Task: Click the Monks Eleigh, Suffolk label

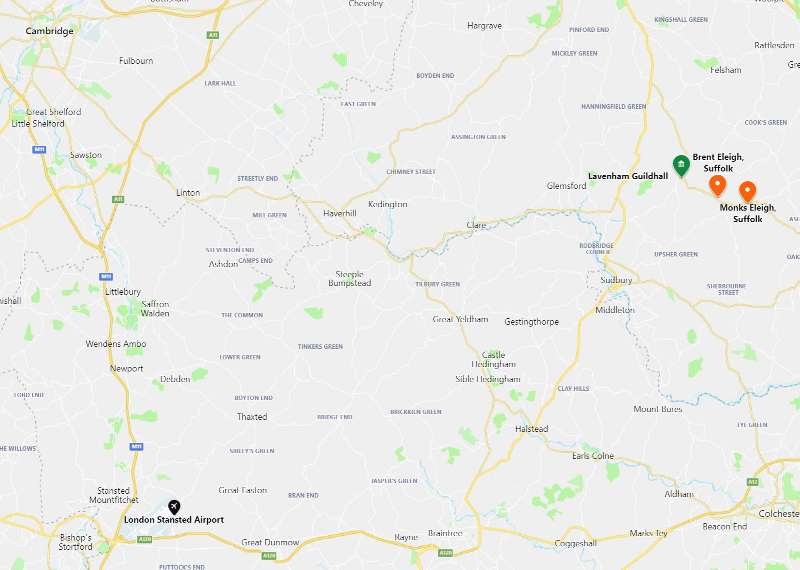Action: (748, 213)
